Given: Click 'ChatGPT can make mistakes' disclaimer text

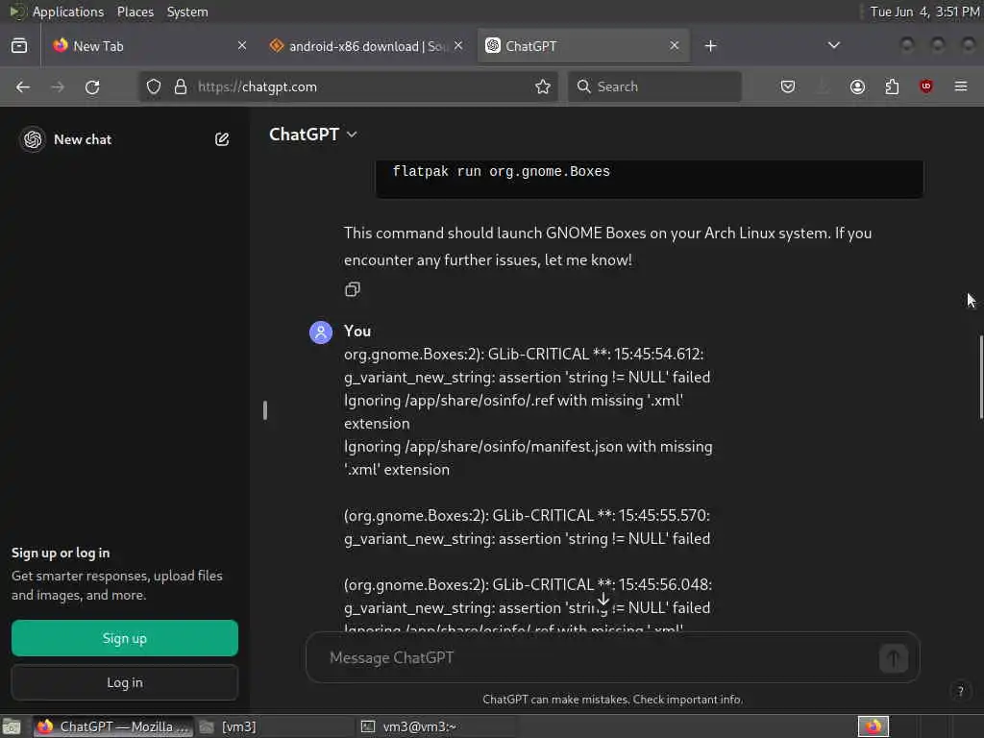Looking at the screenshot, I should pyautogui.click(x=612, y=700).
